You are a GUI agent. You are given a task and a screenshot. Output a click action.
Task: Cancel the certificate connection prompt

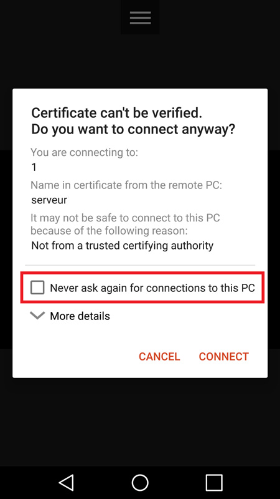(159, 356)
